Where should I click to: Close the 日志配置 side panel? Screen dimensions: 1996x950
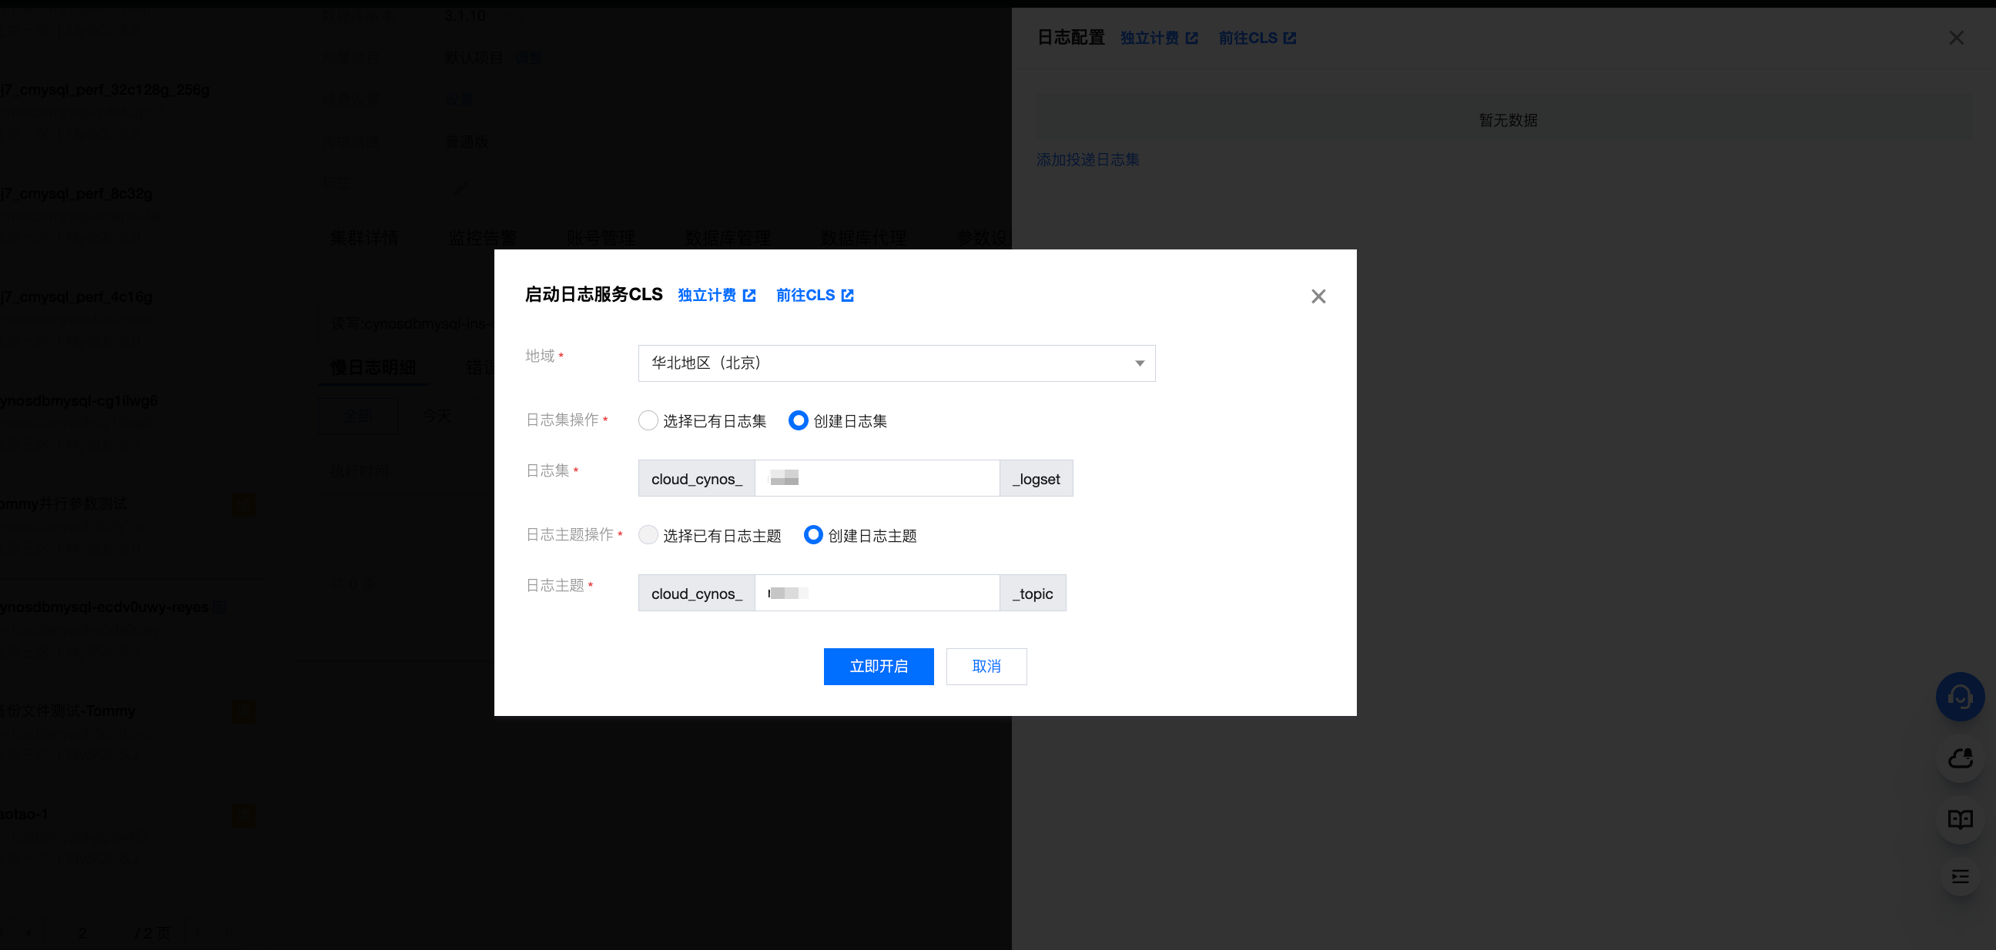pyautogui.click(x=1956, y=37)
